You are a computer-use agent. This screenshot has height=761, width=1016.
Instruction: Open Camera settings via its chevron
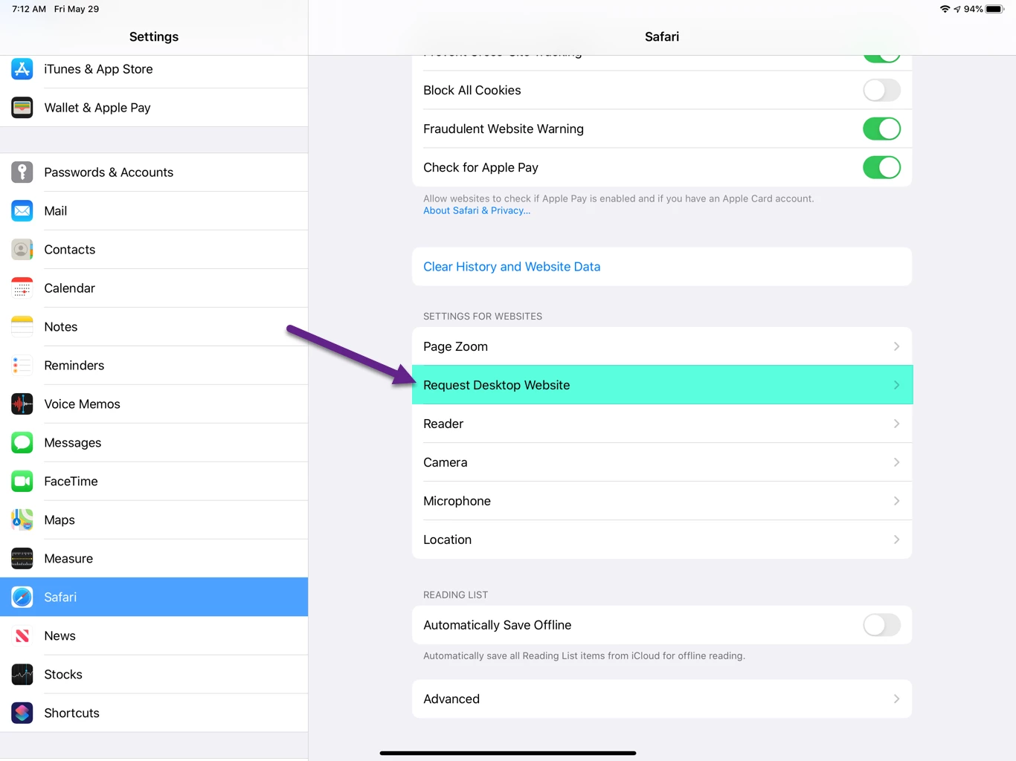tap(896, 463)
